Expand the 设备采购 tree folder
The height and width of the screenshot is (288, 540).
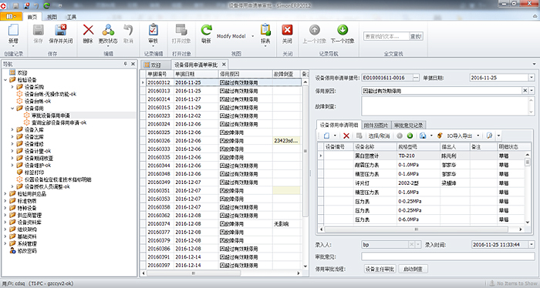[12, 87]
